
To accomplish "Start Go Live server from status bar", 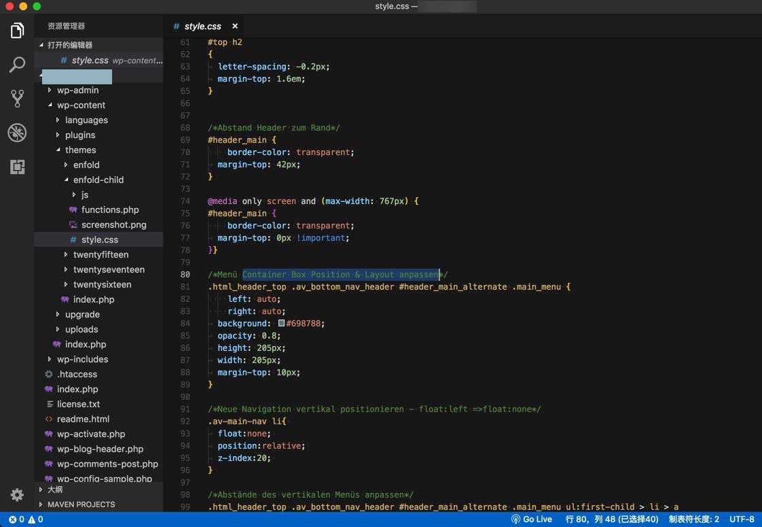I will (x=531, y=520).
